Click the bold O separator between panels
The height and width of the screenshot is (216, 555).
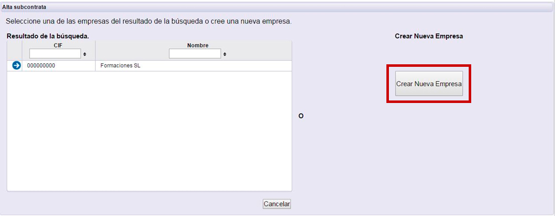point(301,116)
